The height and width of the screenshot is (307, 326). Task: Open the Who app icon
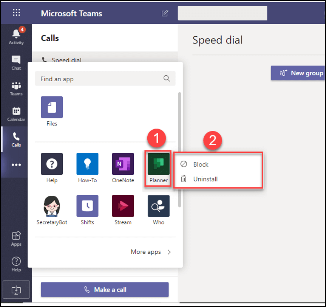(x=158, y=206)
